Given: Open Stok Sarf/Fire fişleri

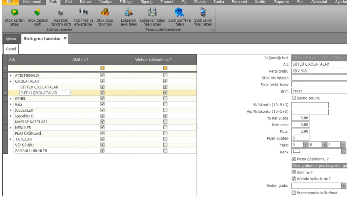Looking at the screenshot, I should pyautogui.click(x=180, y=17).
